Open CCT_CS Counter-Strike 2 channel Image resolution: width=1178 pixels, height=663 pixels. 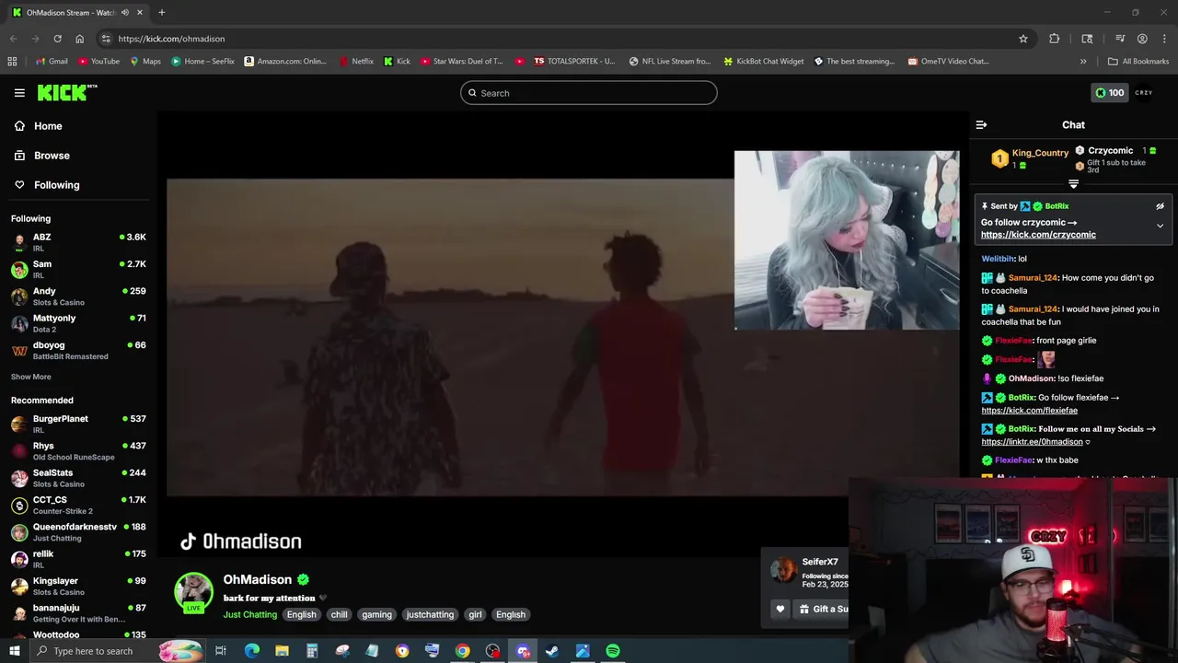coord(78,505)
